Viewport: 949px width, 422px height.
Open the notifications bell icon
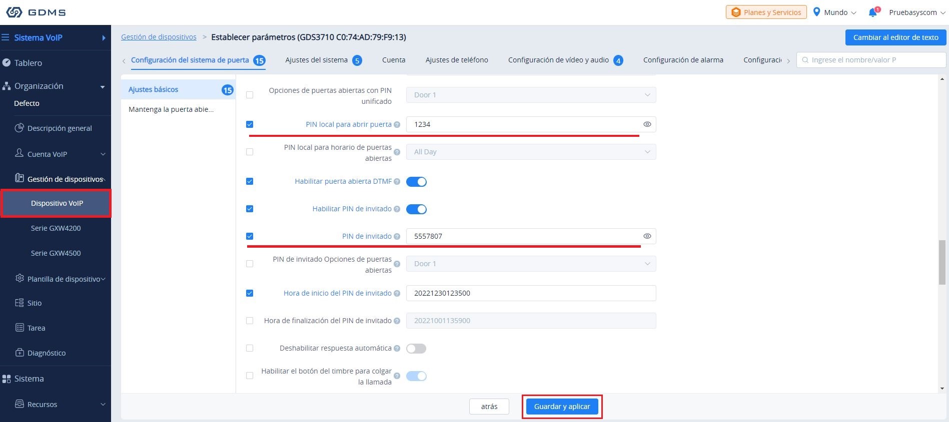coord(873,12)
